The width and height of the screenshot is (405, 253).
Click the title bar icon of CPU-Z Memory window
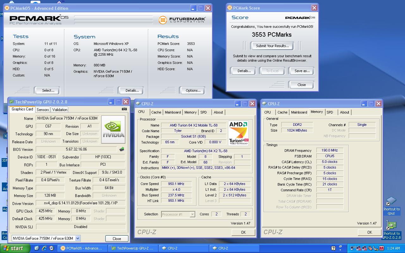point(264,103)
